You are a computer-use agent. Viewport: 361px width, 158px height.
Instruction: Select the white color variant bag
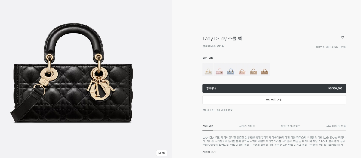[208, 70]
